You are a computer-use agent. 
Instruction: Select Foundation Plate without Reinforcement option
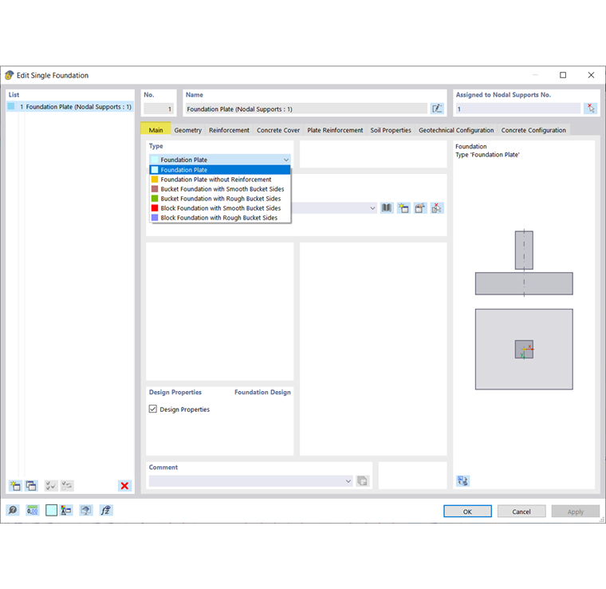pyautogui.click(x=220, y=180)
